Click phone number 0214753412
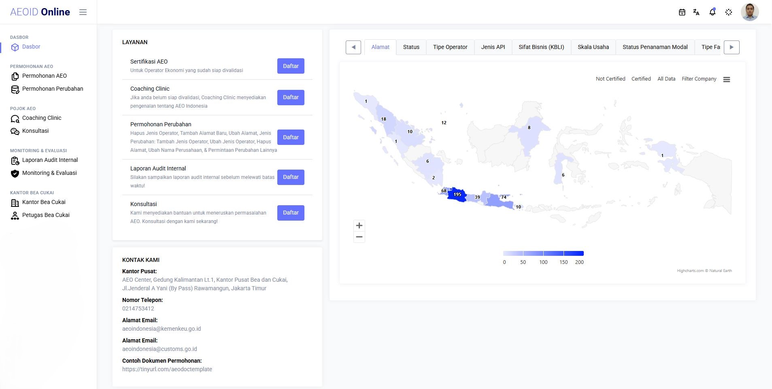The width and height of the screenshot is (772, 389). (138, 308)
